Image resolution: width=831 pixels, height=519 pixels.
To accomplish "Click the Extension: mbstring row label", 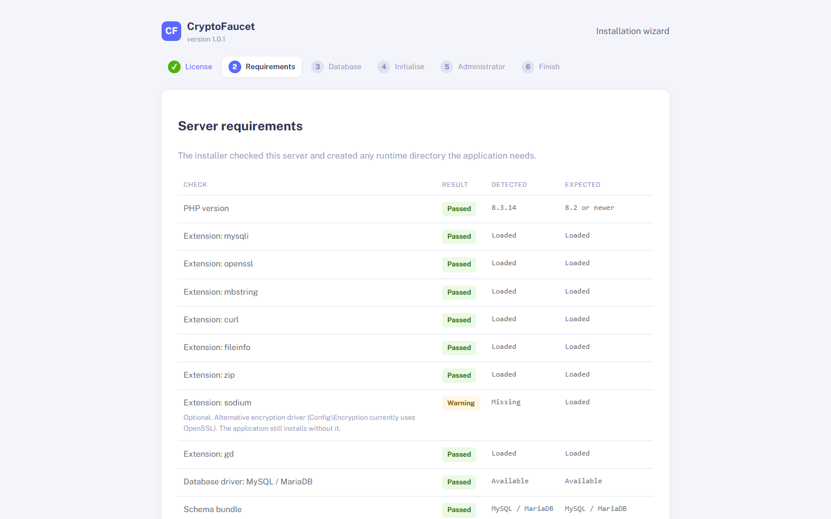I will (x=220, y=292).
